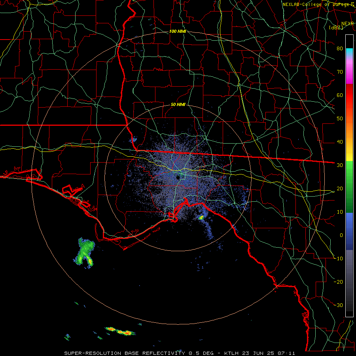Click the 70 value on the dBZ scale

tap(340, 72)
